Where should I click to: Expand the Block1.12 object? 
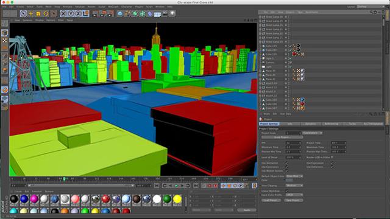260,96
